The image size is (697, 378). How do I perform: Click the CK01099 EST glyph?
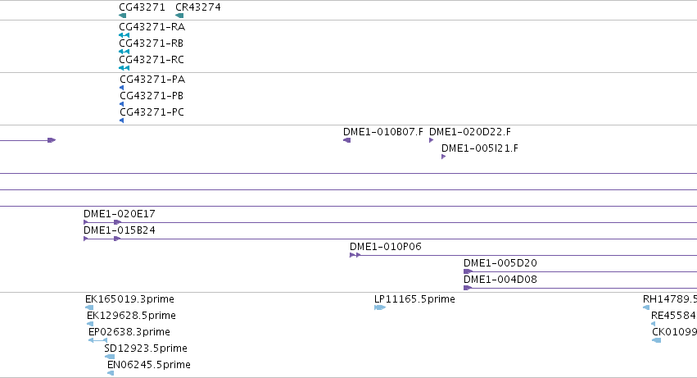(657, 340)
